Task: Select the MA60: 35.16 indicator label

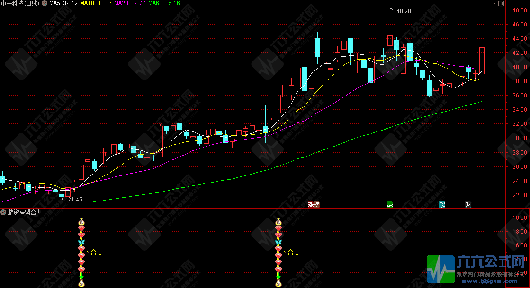Action: tap(164, 3)
